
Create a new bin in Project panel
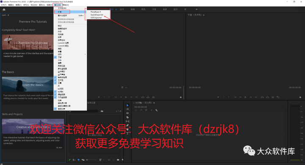click(x=118, y=160)
